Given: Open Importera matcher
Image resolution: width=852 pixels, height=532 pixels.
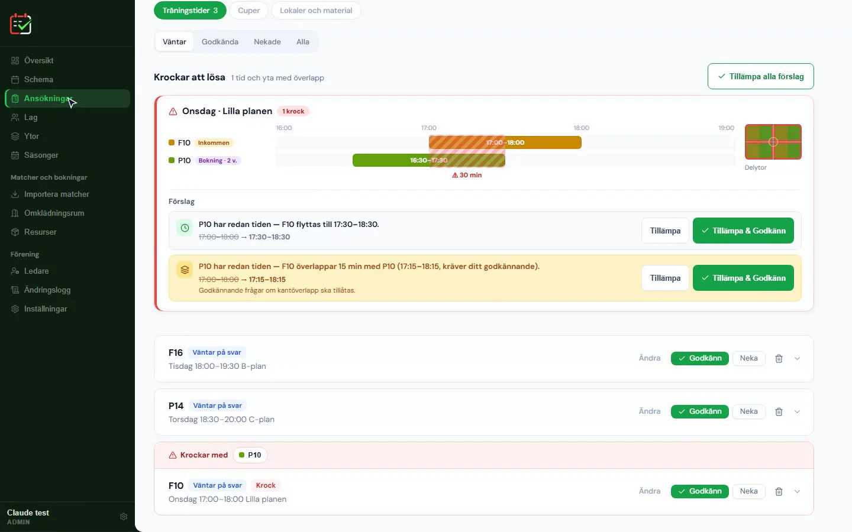Looking at the screenshot, I should pyautogui.click(x=67, y=194).
